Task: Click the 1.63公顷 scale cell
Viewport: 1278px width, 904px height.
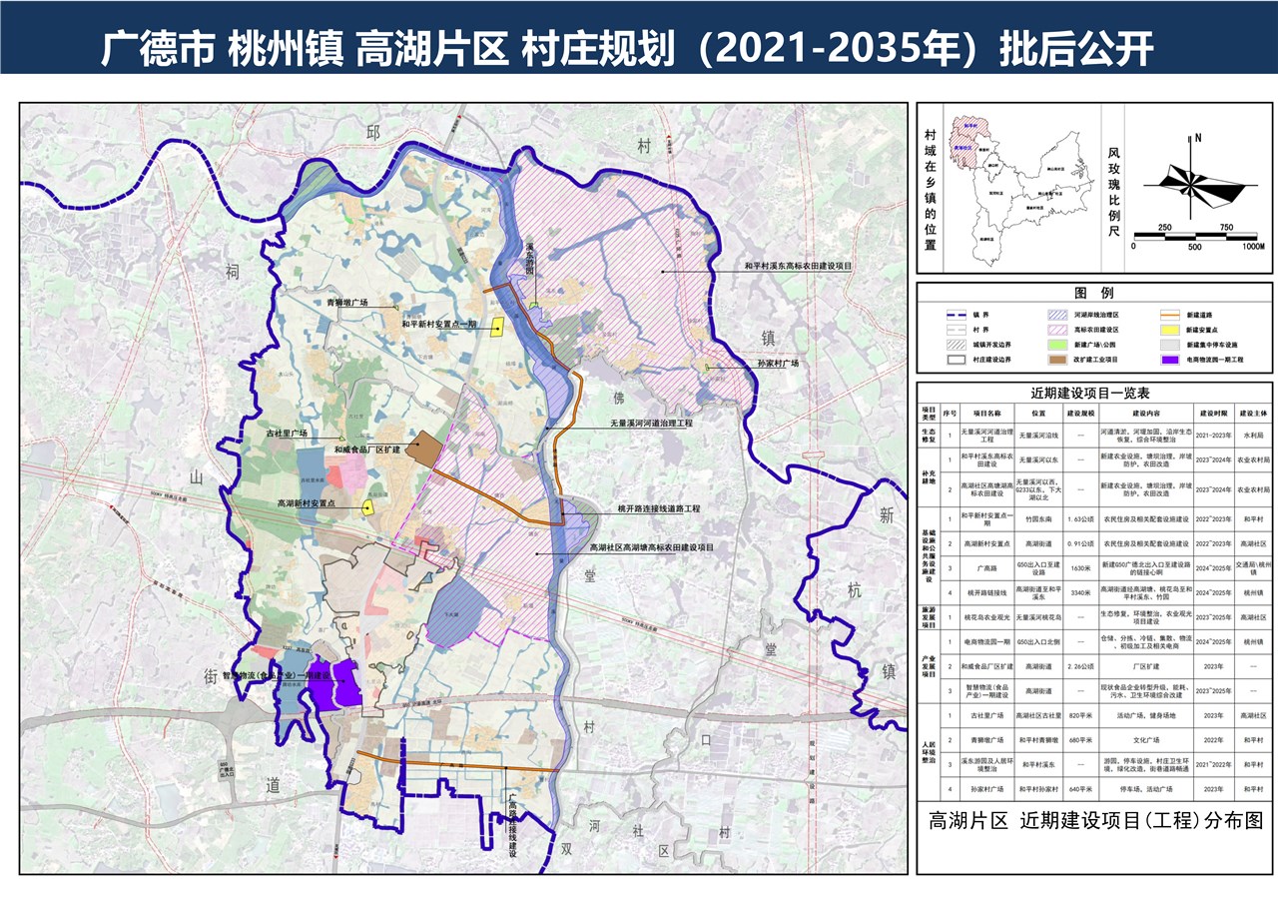Action: click(1079, 519)
